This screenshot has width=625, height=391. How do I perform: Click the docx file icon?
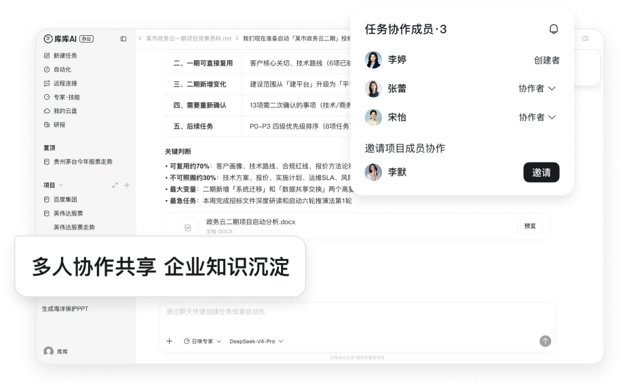tap(188, 228)
